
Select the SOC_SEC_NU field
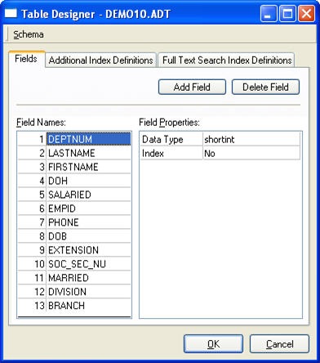coord(89,264)
